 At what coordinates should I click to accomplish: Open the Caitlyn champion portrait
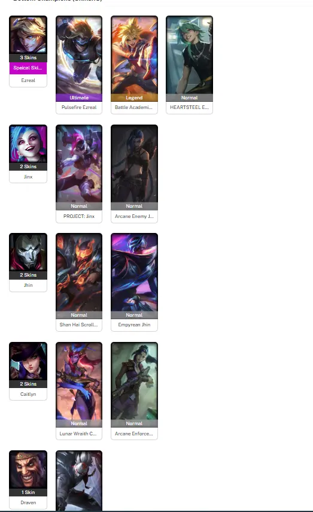(x=28, y=361)
